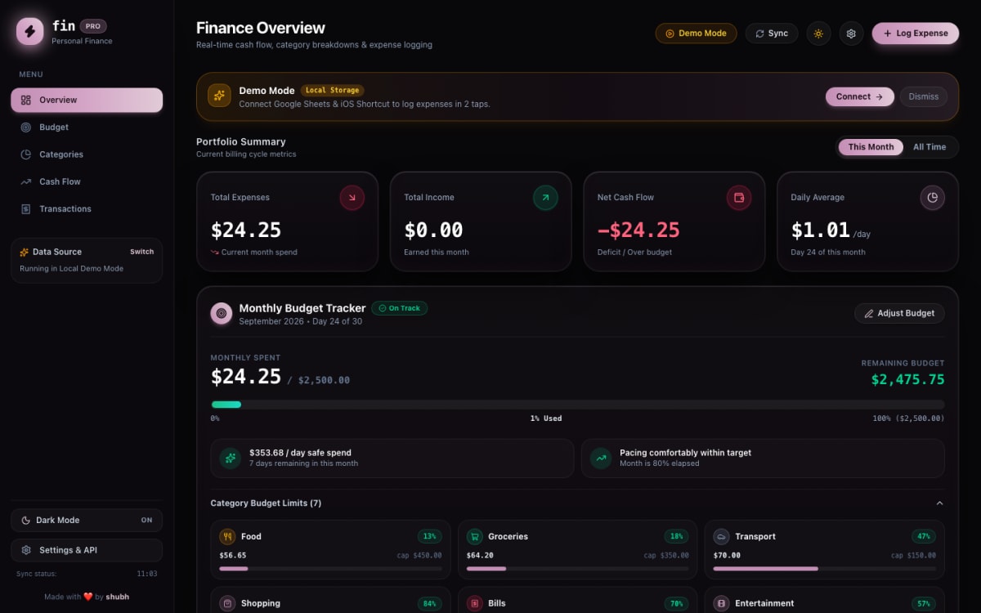Click the Shopping bag icon
The image size is (981, 613).
[227, 604]
